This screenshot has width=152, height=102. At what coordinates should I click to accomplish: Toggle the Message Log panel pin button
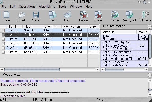coord(150,75)
